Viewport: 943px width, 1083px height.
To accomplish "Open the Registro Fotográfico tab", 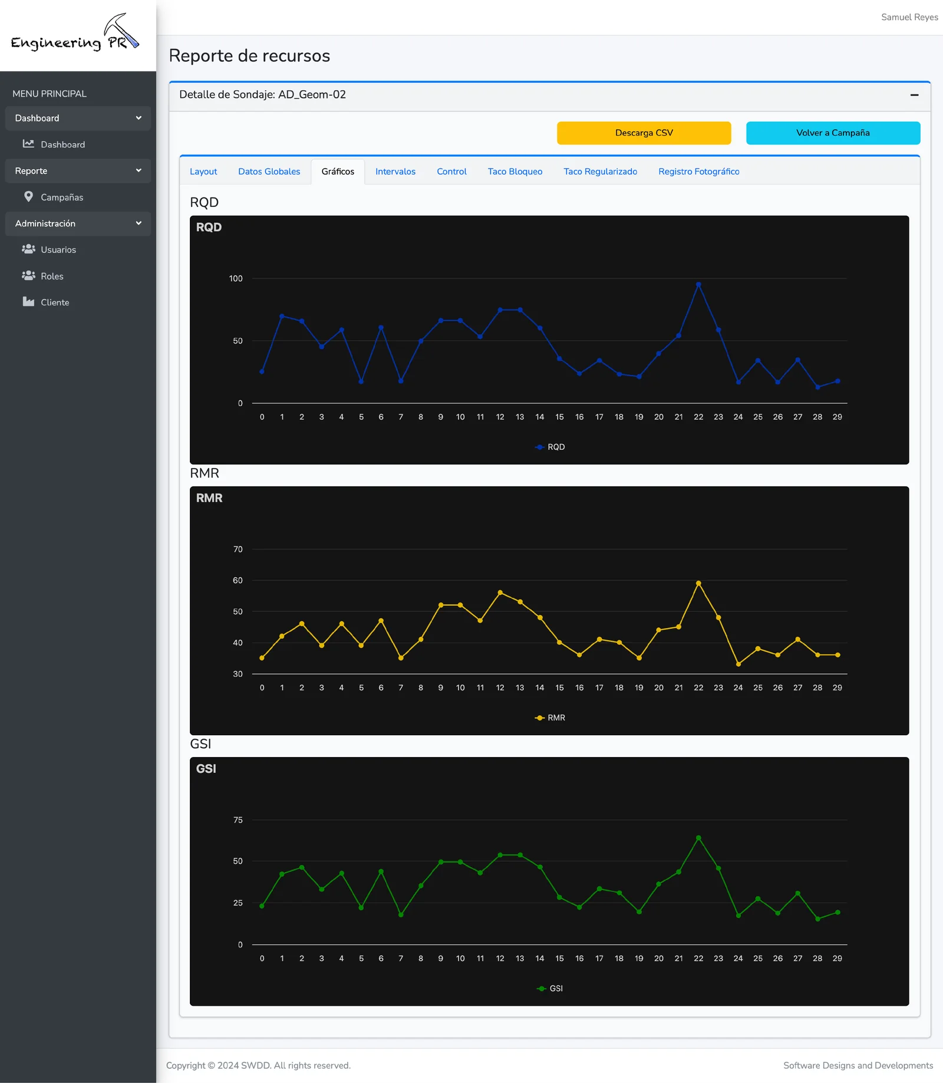I will [698, 172].
